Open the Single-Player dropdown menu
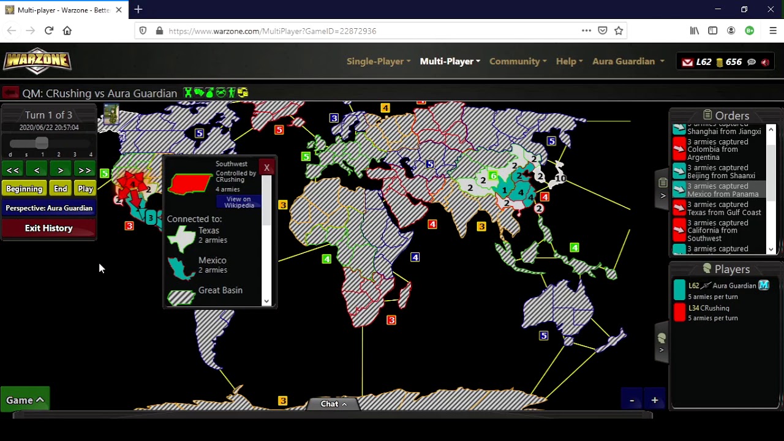Screen dimensions: 784x441 (x=379, y=61)
